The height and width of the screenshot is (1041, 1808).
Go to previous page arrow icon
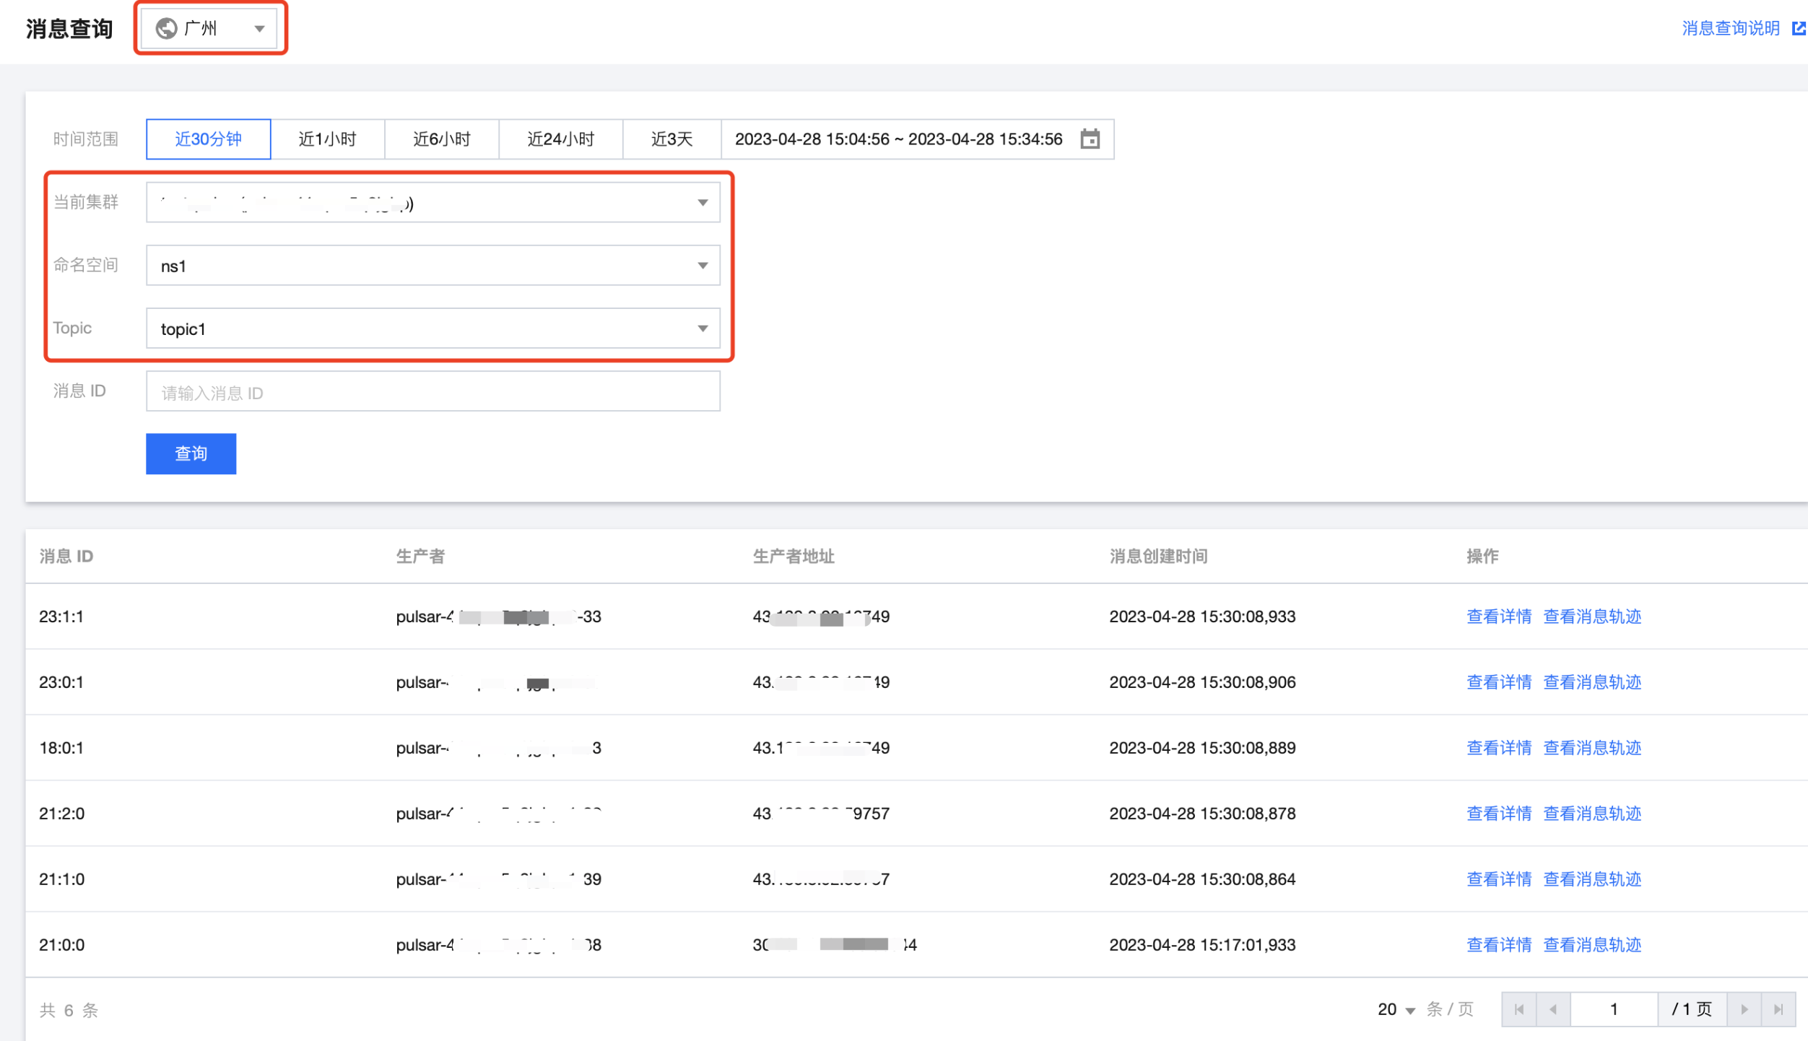point(1552,1009)
